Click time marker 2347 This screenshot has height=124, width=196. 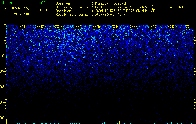coord(134,27)
